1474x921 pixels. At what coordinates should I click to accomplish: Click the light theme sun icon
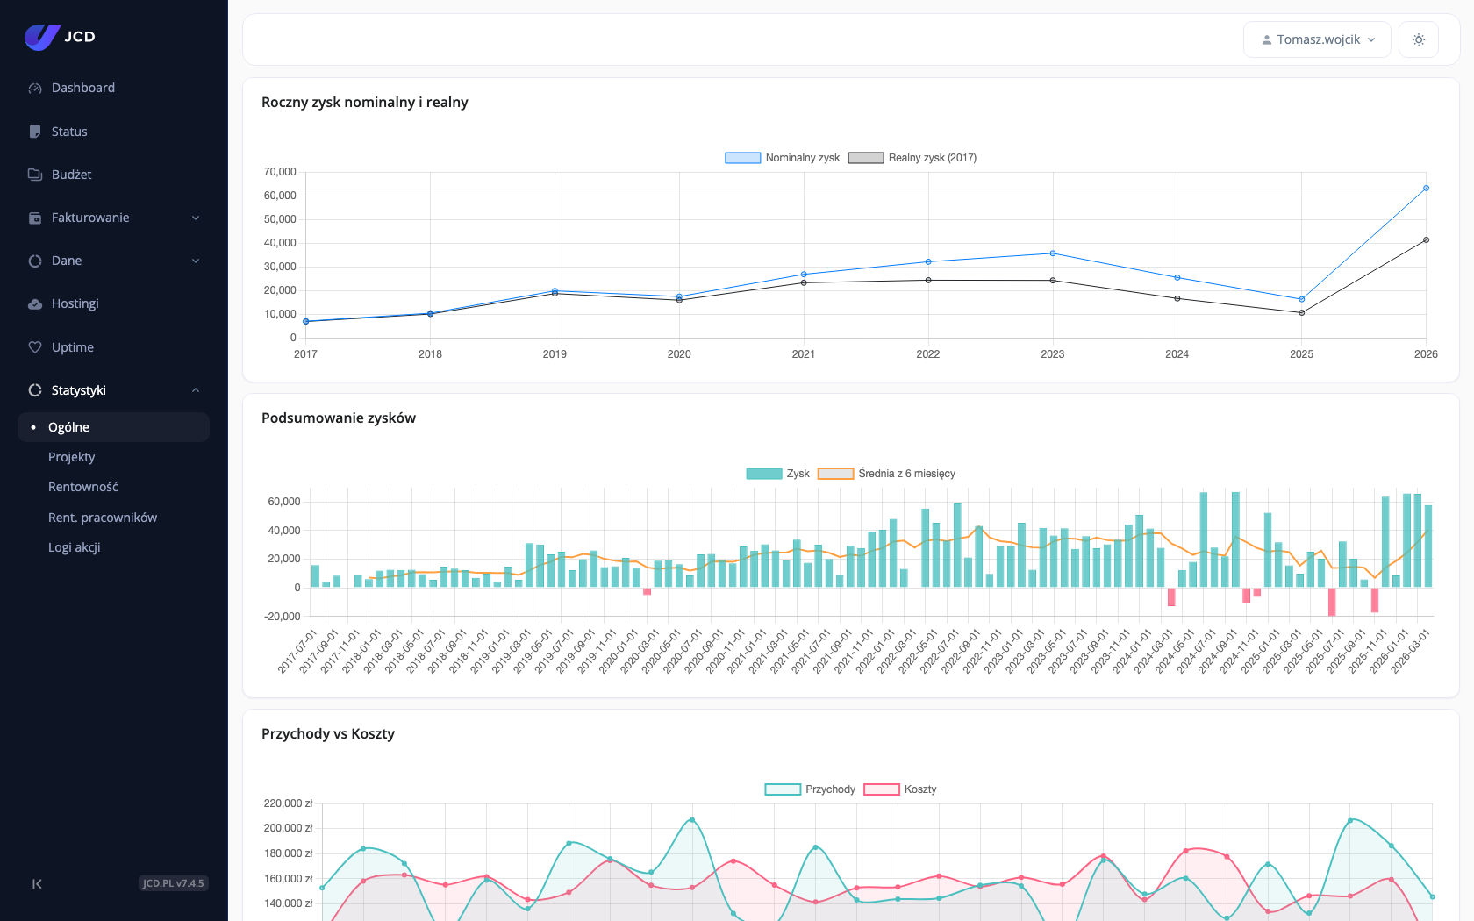1419,39
